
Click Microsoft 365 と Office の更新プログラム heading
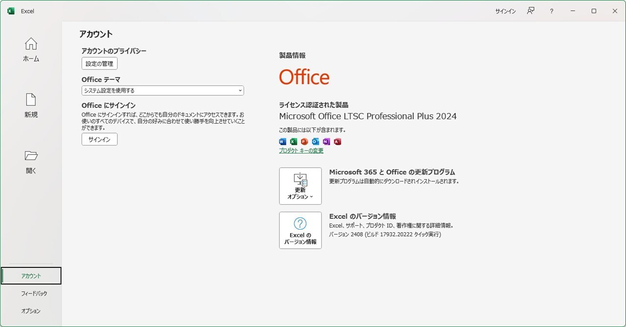point(392,172)
